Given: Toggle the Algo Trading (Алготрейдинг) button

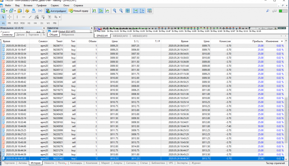Looking at the screenshot, I should point(56,11).
